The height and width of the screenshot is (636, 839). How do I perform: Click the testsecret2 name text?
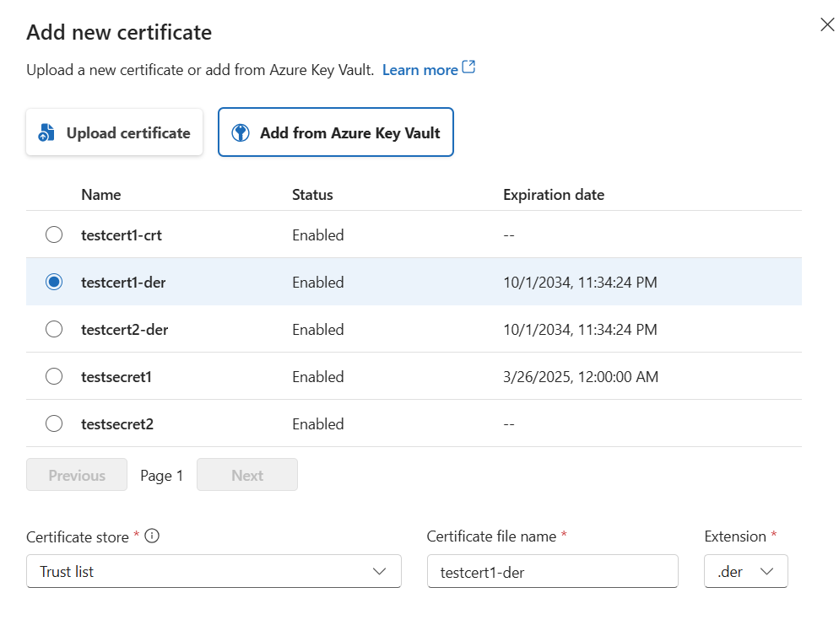click(117, 424)
